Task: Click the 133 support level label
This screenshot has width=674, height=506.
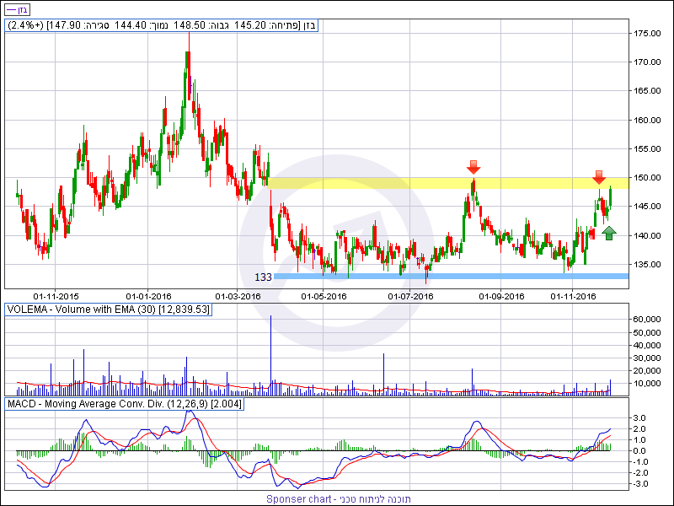Action: [x=263, y=277]
